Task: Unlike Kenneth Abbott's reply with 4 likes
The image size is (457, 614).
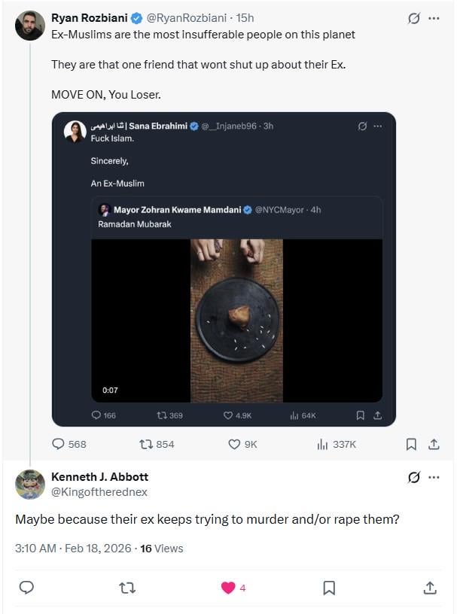Action: click(x=228, y=588)
